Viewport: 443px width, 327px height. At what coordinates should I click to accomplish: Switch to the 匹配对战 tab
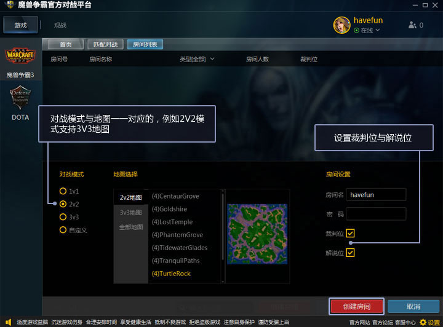105,44
